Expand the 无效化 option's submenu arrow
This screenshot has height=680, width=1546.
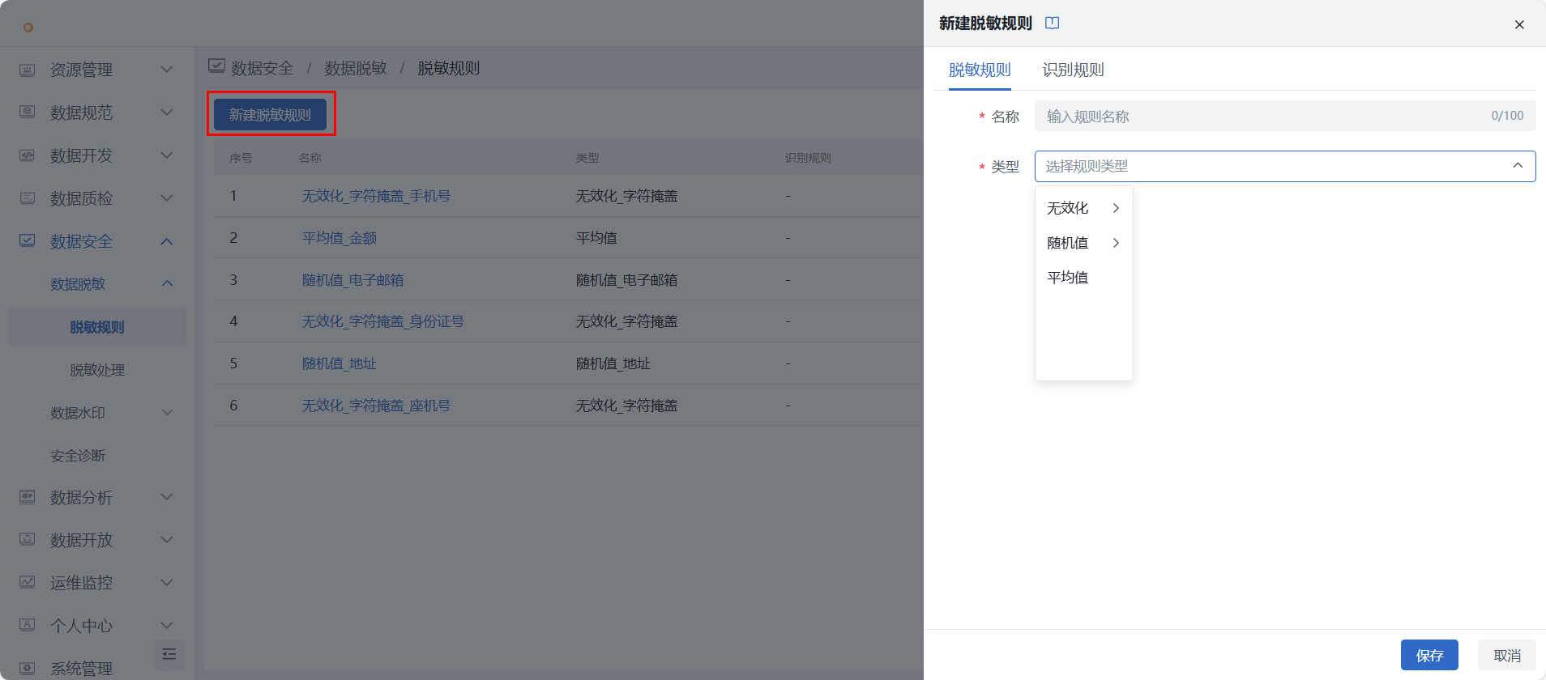click(x=1116, y=208)
